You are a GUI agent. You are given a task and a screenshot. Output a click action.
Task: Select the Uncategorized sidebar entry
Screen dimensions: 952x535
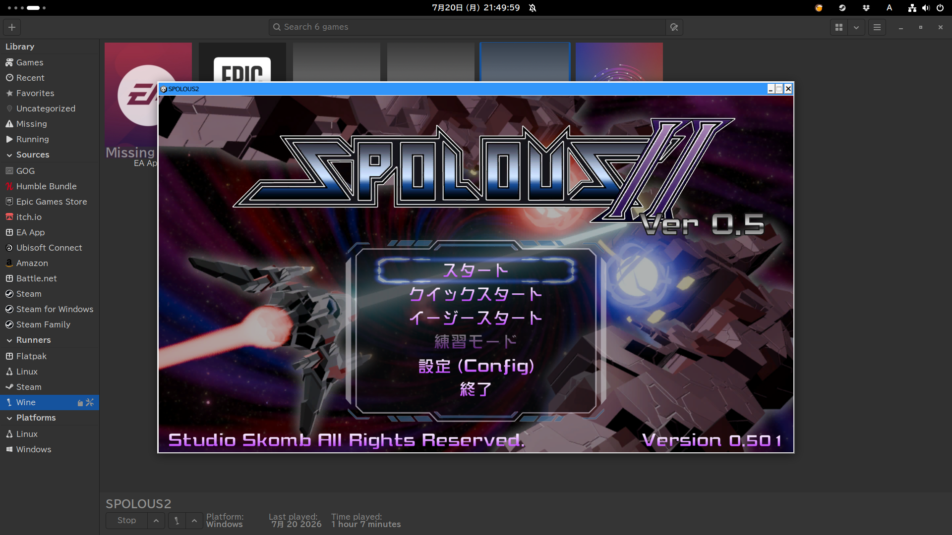[50, 108]
